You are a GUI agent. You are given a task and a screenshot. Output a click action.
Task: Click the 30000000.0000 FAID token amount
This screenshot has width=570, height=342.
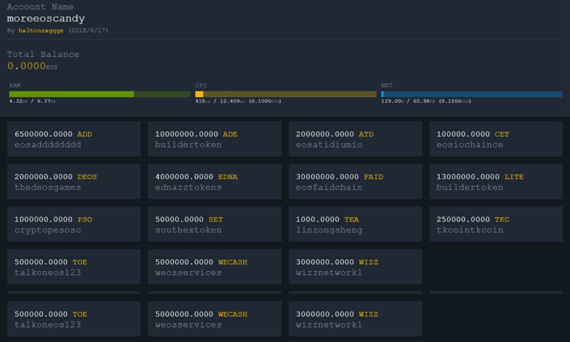coord(339,177)
